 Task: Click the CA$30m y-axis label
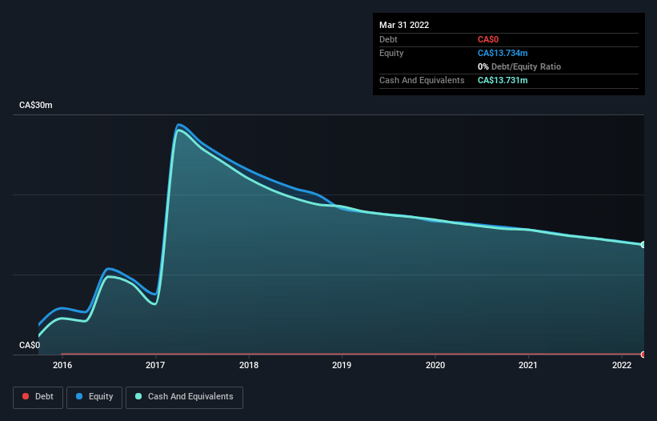coord(36,105)
